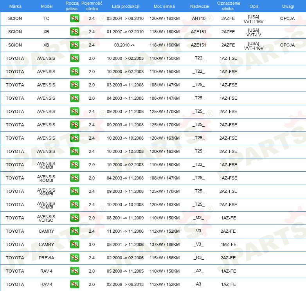The image size is (306, 291).
Task: Click the 137kW / 186KM power cell
Action: 164,244
